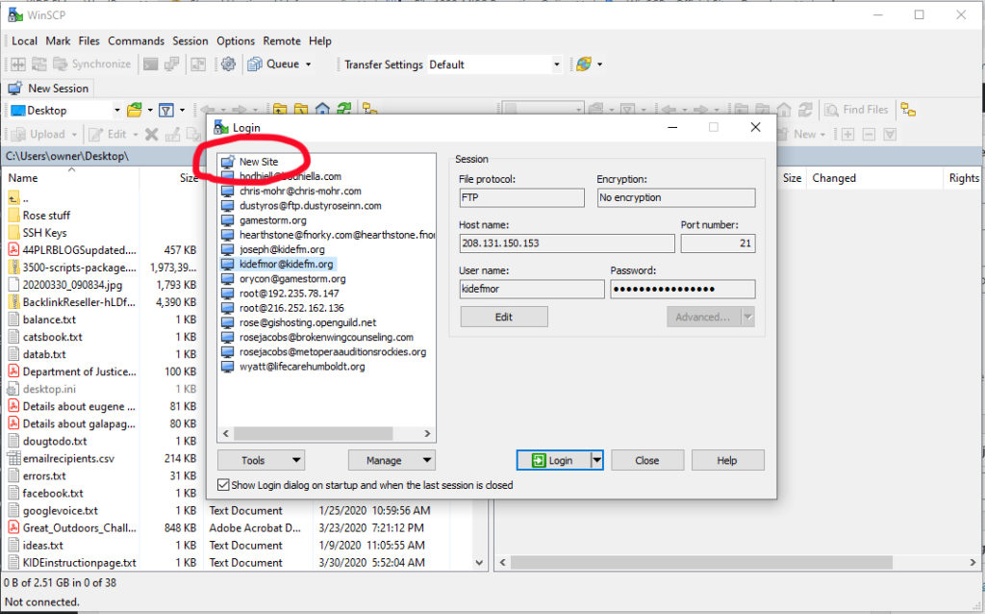The width and height of the screenshot is (985, 614).
Task: Expand the arrow next to Login button
Action: click(x=596, y=460)
